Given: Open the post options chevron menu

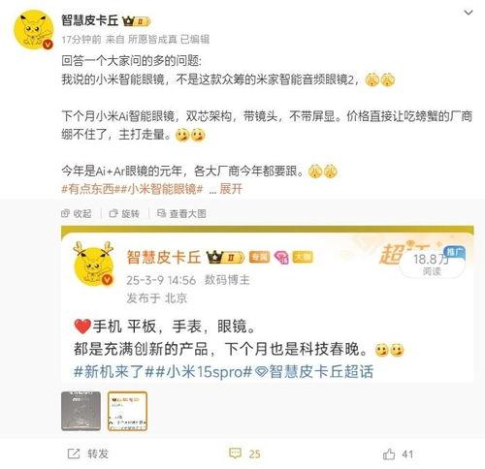Looking at the screenshot, I should point(469,13).
